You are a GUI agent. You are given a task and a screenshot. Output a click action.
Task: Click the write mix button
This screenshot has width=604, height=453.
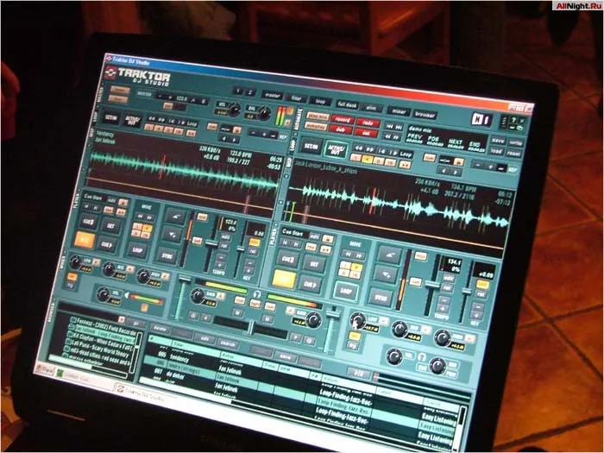click(515, 143)
